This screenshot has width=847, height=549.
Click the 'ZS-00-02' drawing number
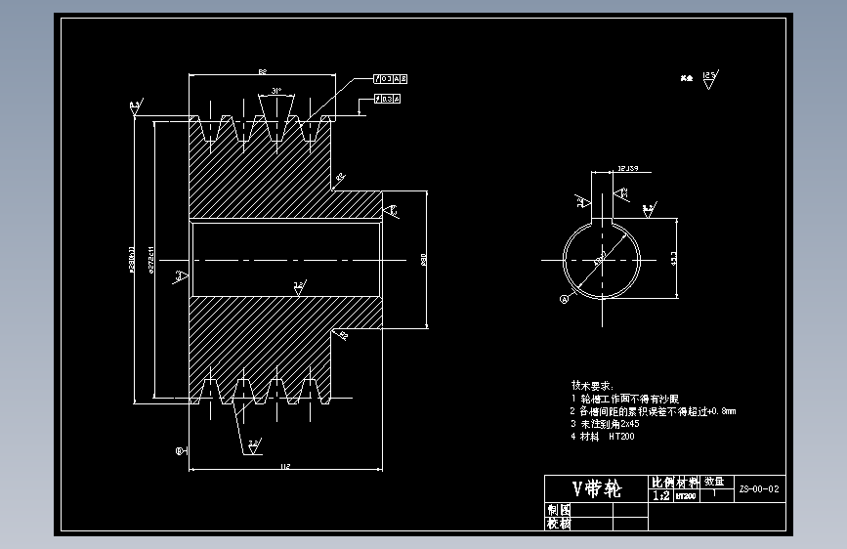(x=759, y=489)
